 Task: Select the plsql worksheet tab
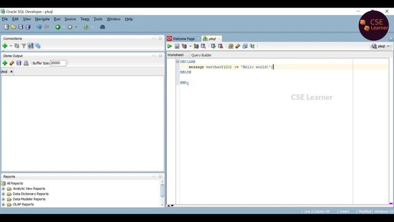211,38
